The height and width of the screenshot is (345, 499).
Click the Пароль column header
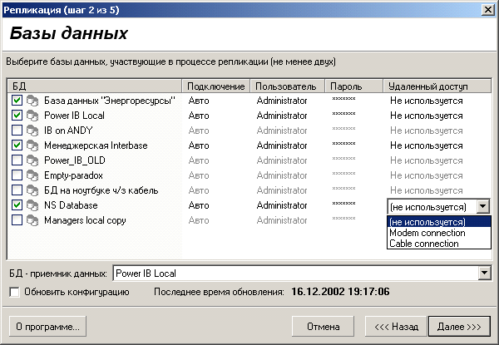coord(353,86)
